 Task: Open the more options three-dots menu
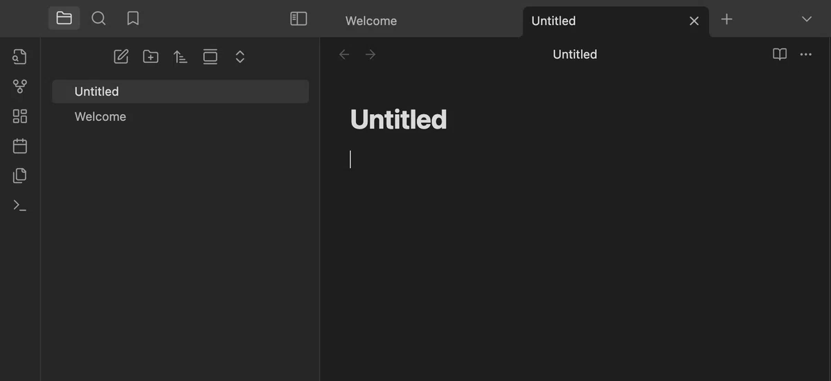pyautogui.click(x=806, y=54)
